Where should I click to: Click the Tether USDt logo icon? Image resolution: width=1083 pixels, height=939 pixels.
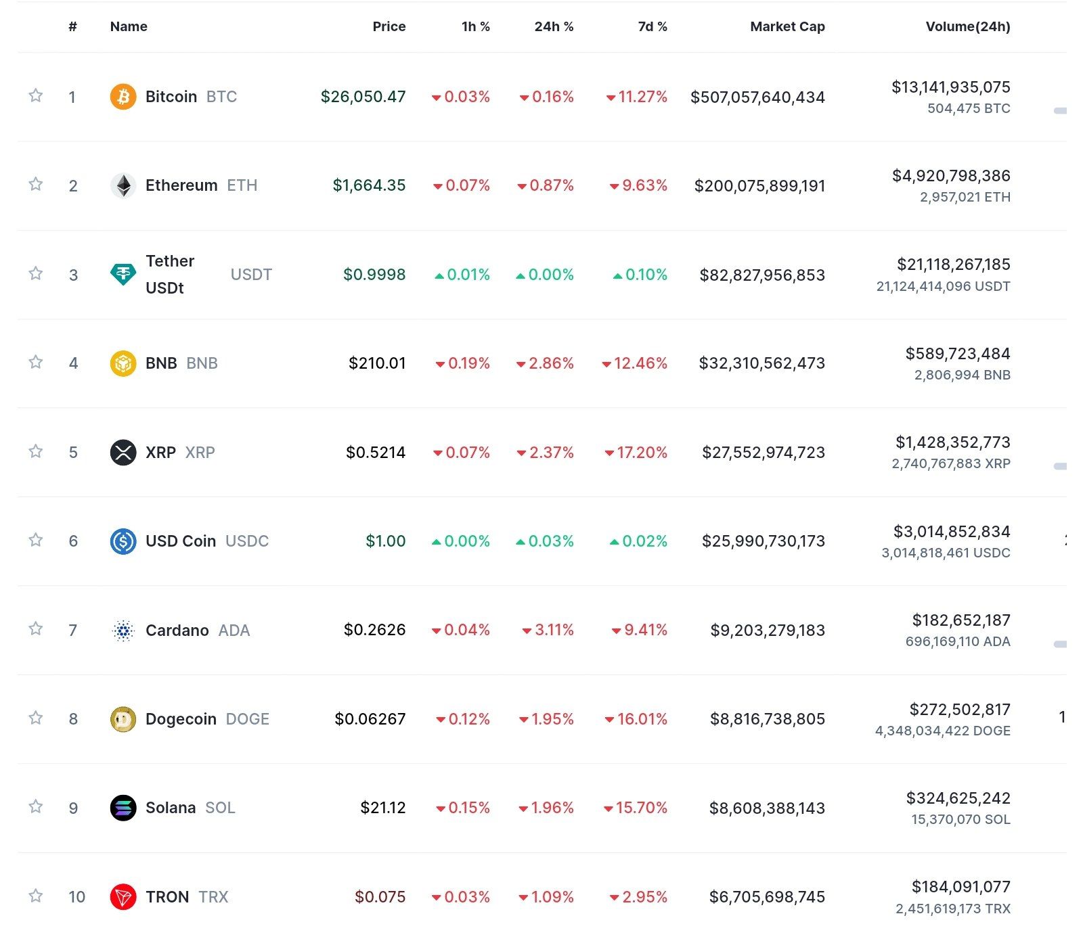click(123, 274)
